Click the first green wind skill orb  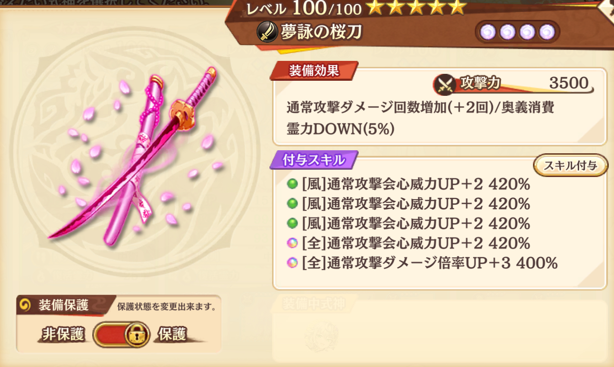(x=292, y=184)
